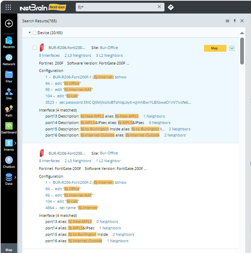Click the NetBrain Next-Gen logo

tap(43, 7)
